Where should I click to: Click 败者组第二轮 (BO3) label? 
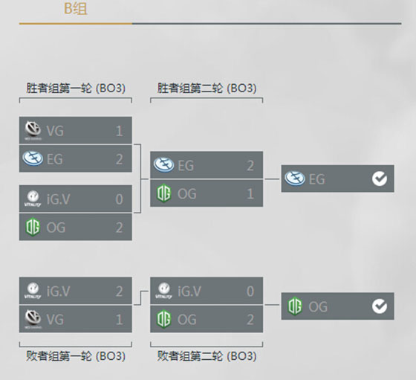tap(207, 356)
